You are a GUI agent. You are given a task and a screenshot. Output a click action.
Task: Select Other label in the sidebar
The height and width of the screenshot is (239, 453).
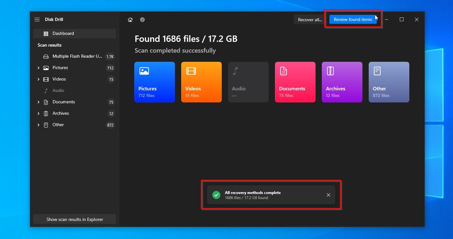point(58,125)
